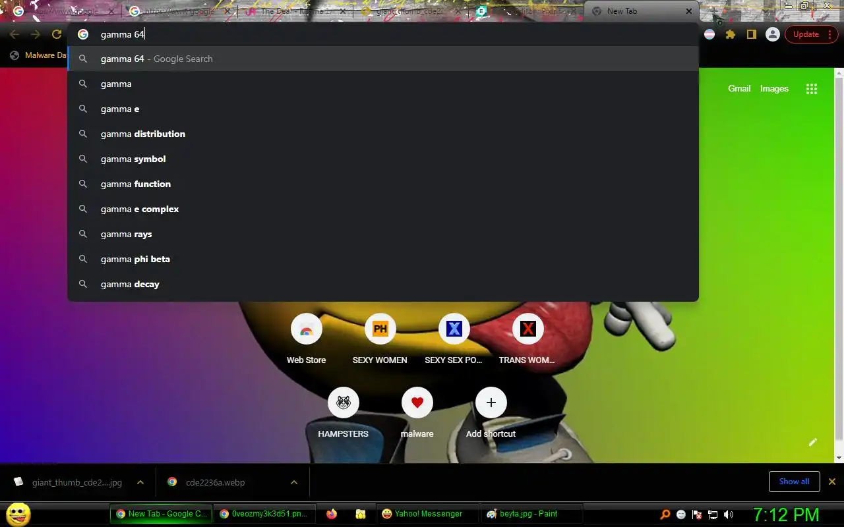Open Yahoo! Messenger taskbar window
This screenshot has width=844, height=527.
(428, 514)
